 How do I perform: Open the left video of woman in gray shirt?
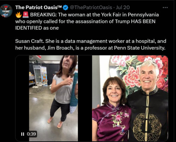coord(54,98)
